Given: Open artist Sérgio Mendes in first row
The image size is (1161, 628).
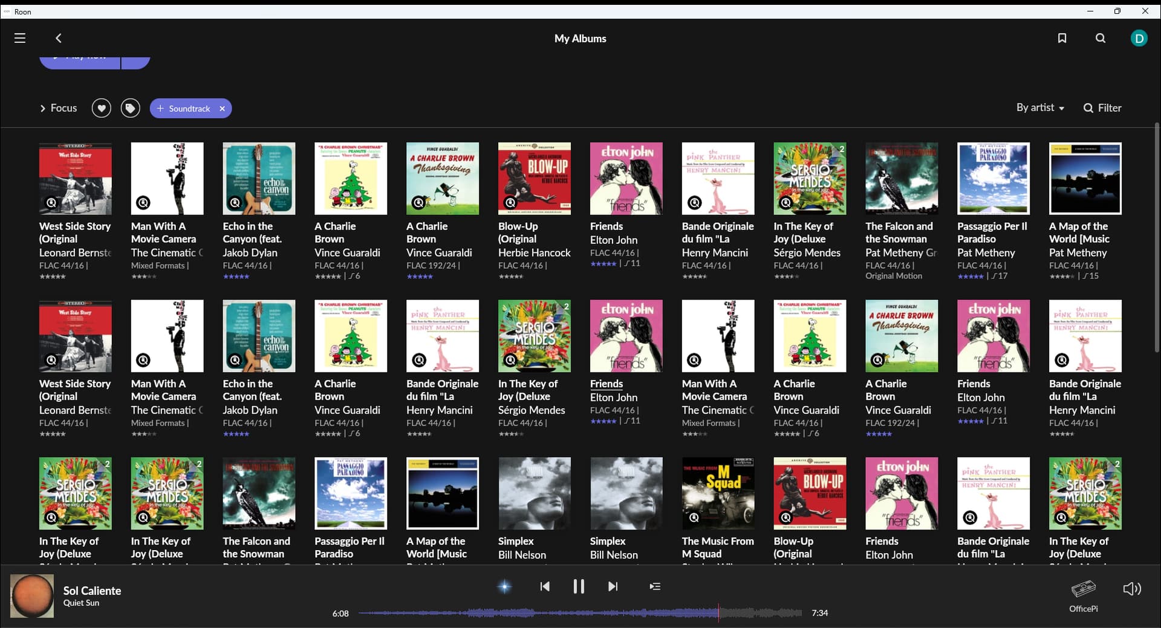Looking at the screenshot, I should pyautogui.click(x=807, y=252).
